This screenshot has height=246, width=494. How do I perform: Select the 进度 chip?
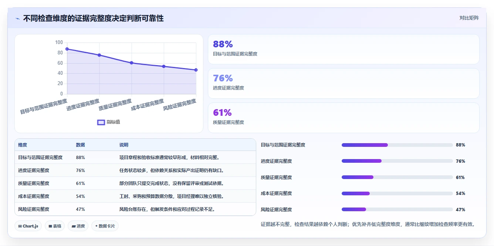(78, 226)
